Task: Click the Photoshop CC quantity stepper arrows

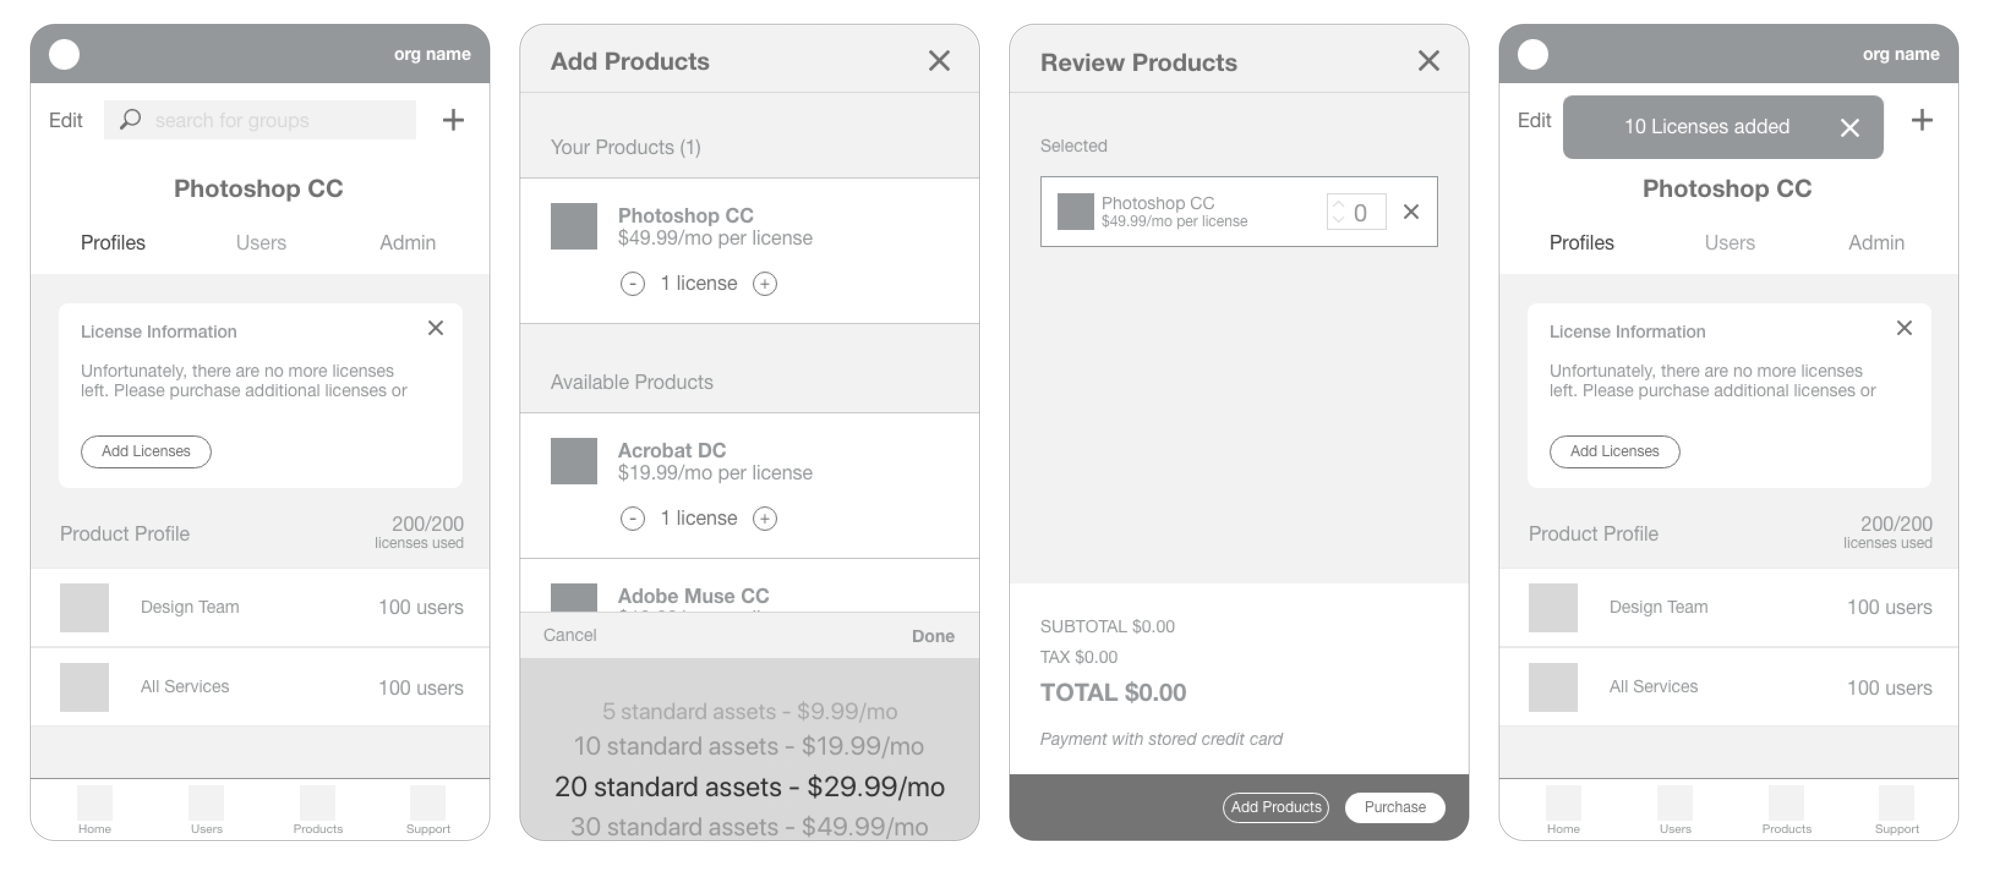Action: click(1338, 212)
